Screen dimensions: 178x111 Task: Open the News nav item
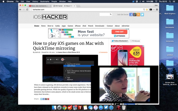pyautogui.click(x=43, y=26)
